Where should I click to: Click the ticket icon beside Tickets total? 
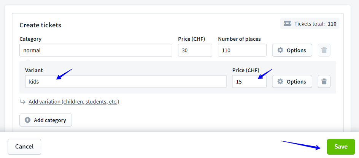pos(288,24)
